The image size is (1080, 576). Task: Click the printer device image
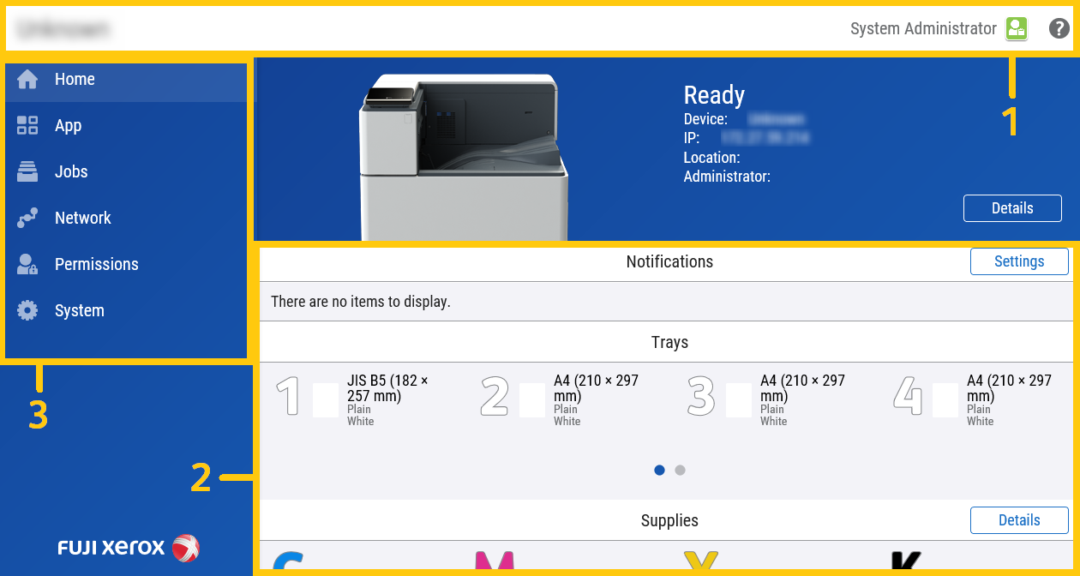[463, 154]
